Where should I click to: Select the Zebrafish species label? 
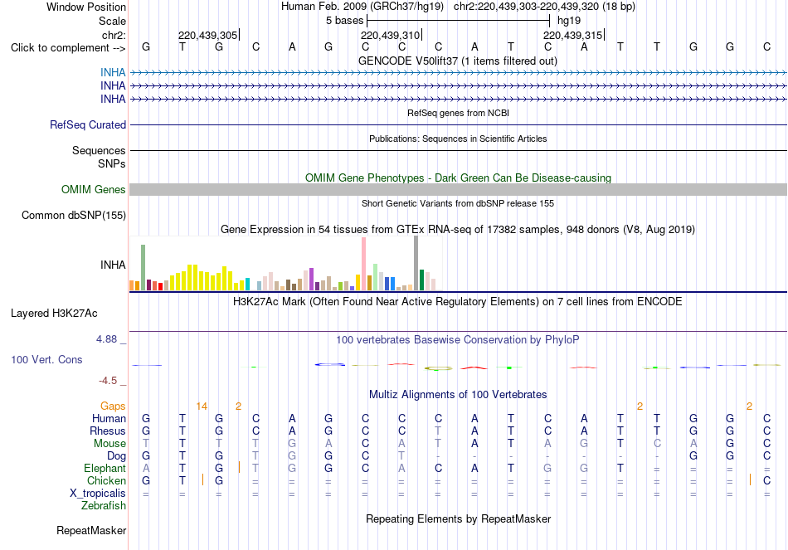[x=104, y=506]
